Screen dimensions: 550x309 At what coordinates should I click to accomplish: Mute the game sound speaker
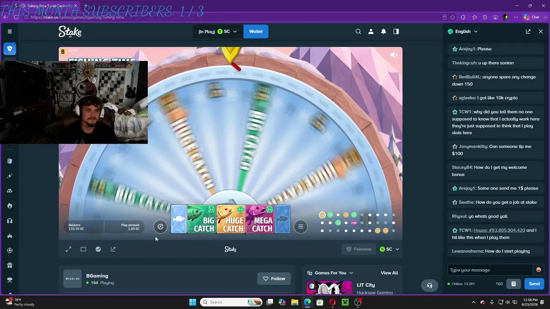coord(394,55)
